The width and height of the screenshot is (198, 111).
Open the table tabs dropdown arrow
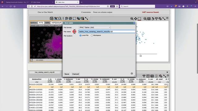(167, 72)
